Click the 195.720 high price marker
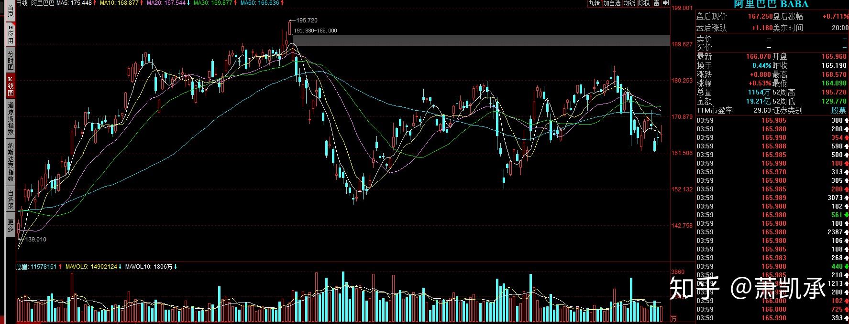 307,21
